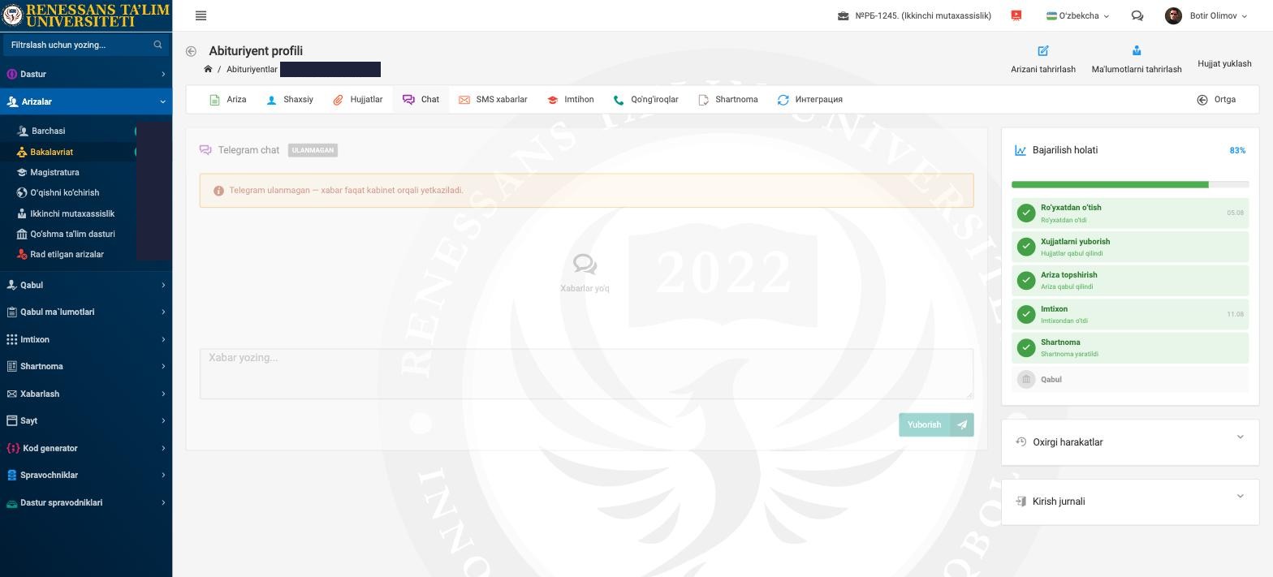1273x577 pixels.
Task: Collapse the Arizalar sidebar section
Action: 86,101
